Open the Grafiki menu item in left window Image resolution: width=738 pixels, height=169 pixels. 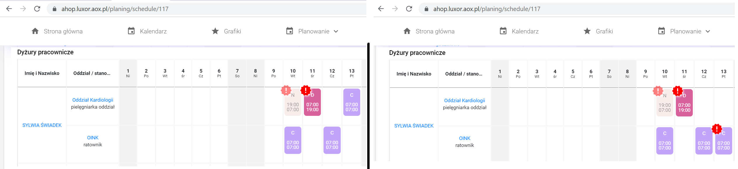232,31
